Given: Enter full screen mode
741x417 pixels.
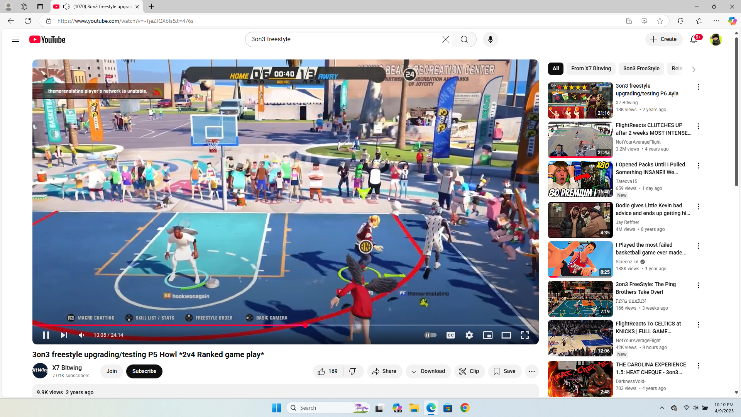Looking at the screenshot, I should [524, 335].
